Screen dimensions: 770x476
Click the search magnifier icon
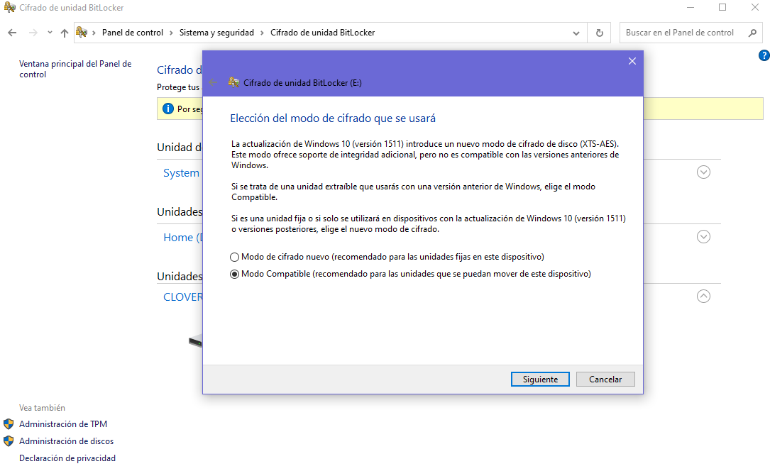752,33
